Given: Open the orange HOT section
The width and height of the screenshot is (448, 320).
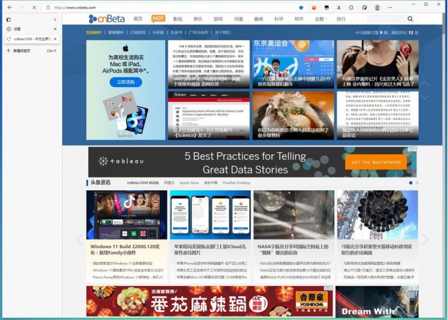Looking at the screenshot, I should pos(158,19).
